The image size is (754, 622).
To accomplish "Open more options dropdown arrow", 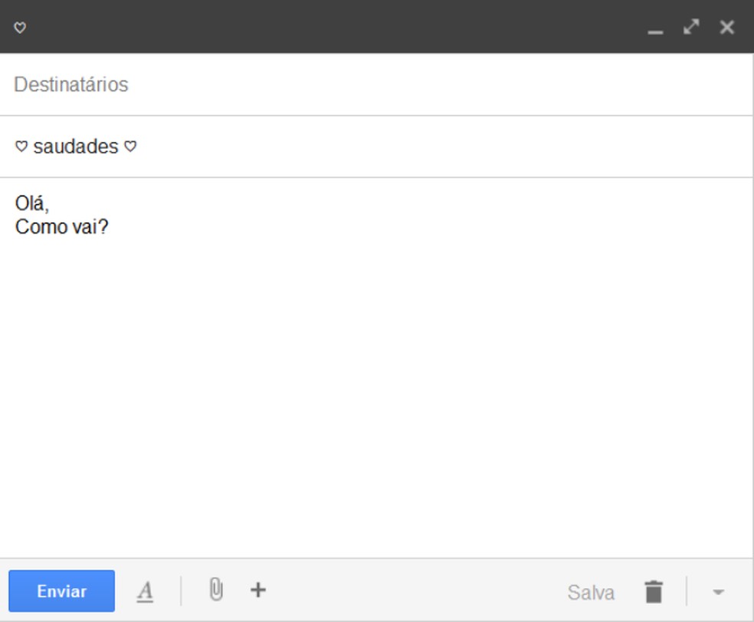I will click(x=718, y=592).
